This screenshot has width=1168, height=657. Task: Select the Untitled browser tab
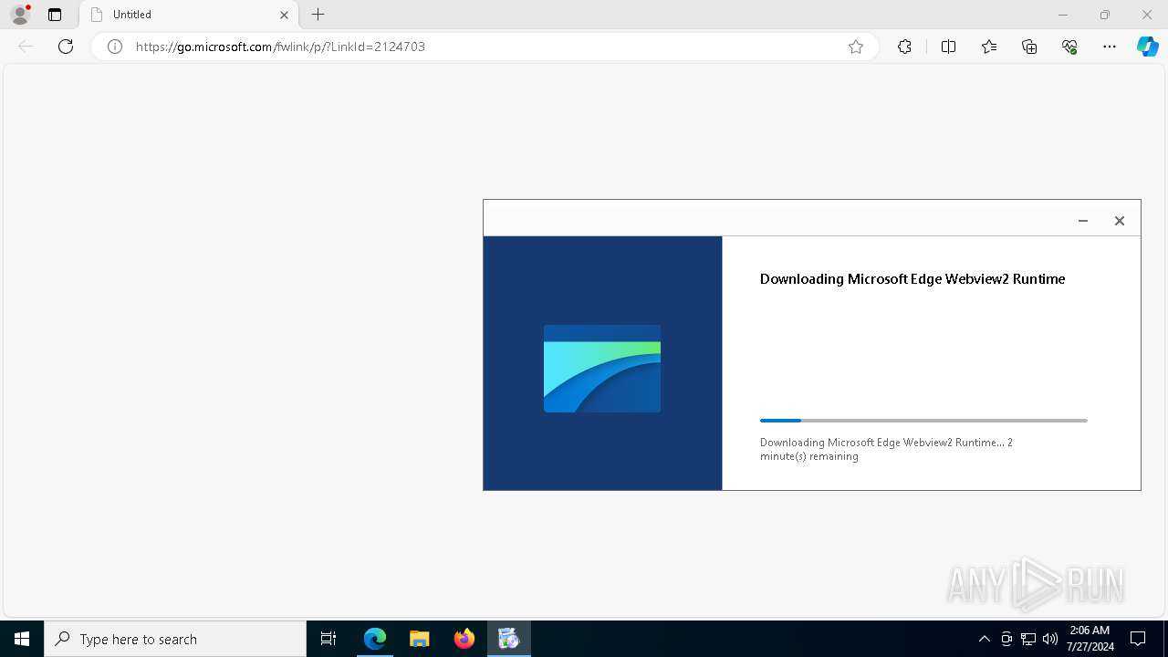click(189, 15)
